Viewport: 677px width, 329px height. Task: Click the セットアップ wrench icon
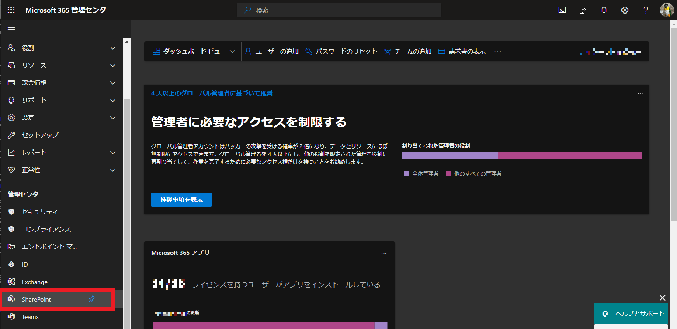[12, 135]
